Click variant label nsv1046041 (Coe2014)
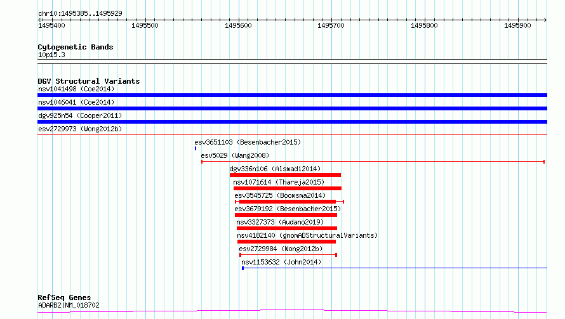The image size is (565, 319). point(76,102)
